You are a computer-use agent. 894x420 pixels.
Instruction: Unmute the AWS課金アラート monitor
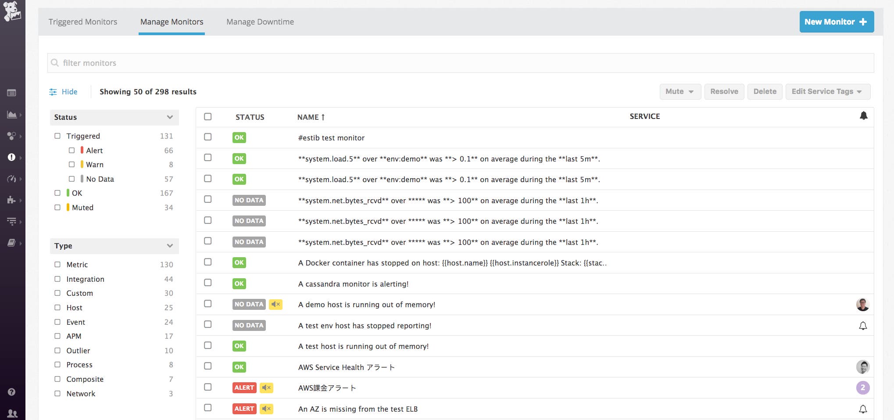tap(266, 388)
